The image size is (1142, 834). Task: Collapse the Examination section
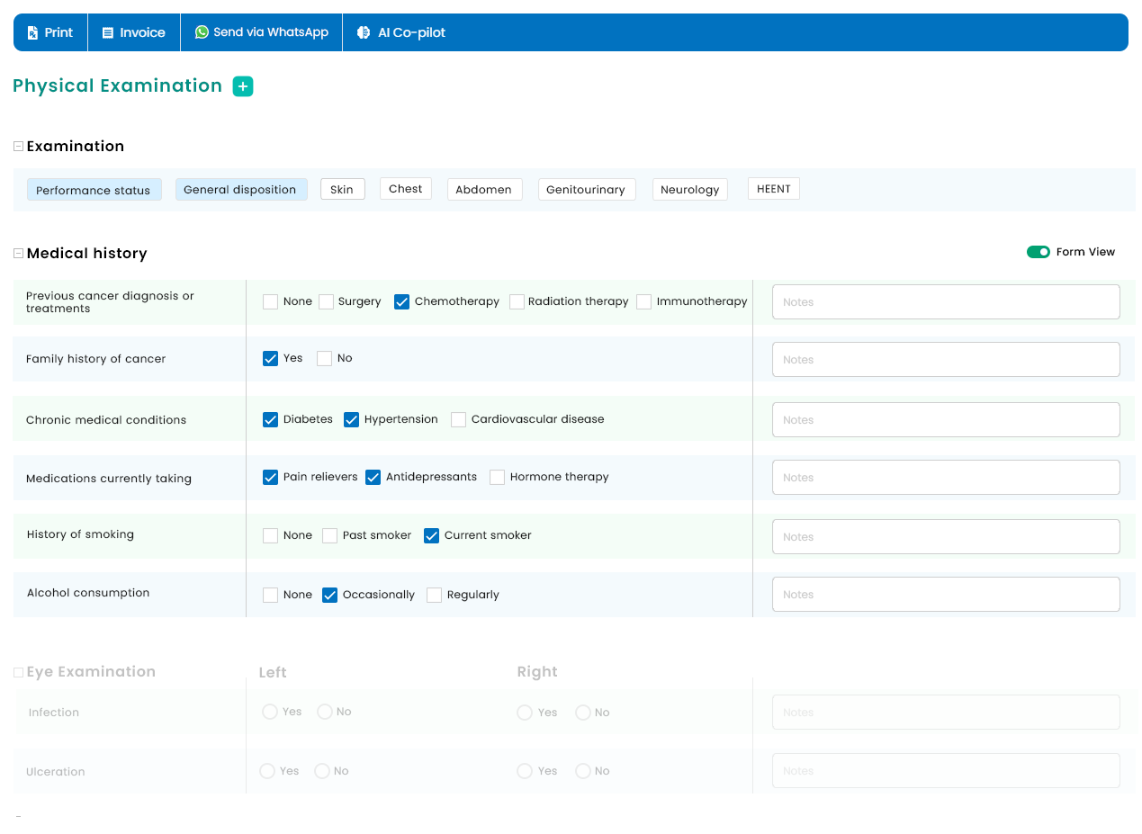(x=18, y=146)
